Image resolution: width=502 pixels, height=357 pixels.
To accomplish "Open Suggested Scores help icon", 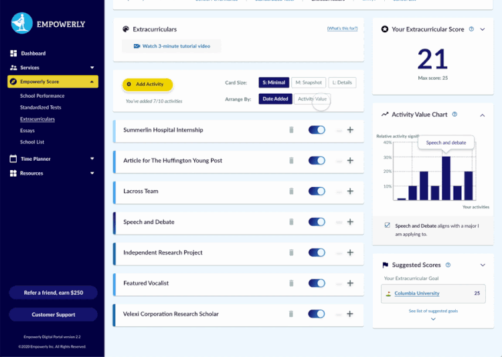I will (x=448, y=265).
